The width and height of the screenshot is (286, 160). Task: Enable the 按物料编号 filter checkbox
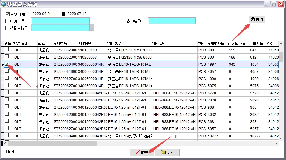click(x=7, y=28)
